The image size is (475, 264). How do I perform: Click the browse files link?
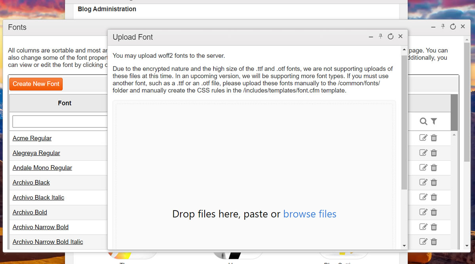(310, 214)
